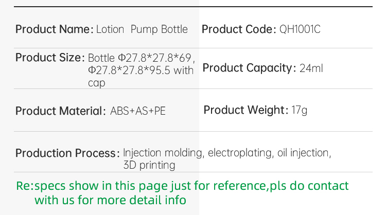Click the green Re:specs reference note

coord(182,192)
